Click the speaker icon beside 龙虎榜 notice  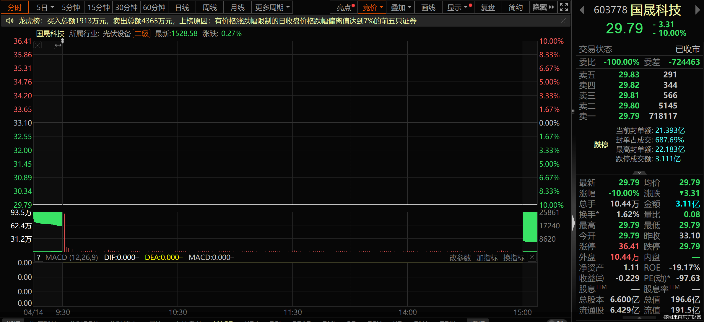pos(10,21)
